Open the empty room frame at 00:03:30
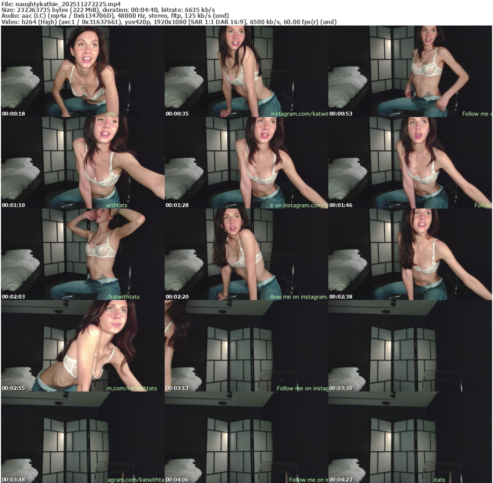Screen dimensions: 493x483 (x=410, y=346)
